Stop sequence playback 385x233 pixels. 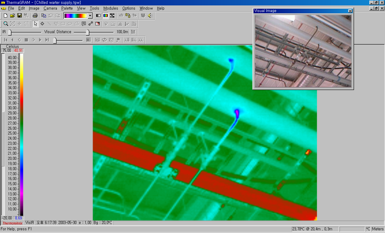click(26, 40)
